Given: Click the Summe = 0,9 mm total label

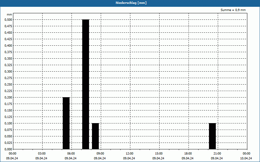Looking at the screenshot, I should coord(233,10).
